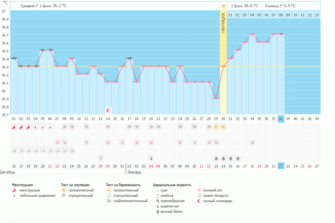Click the yellow ОВУЛЯЦИЯ column label

click(x=223, y=23)
